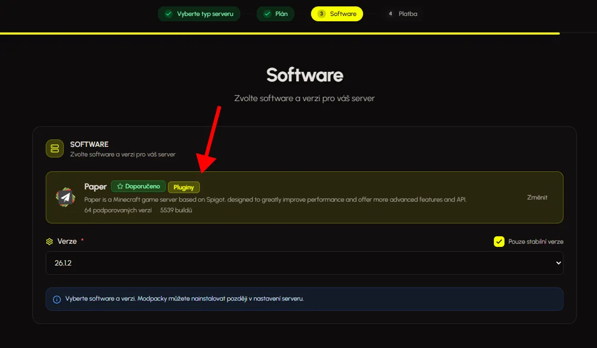Return to the Plán step

tap(275, 14)
